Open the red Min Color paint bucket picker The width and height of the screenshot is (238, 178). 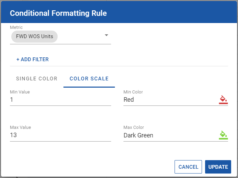[223, 100]
